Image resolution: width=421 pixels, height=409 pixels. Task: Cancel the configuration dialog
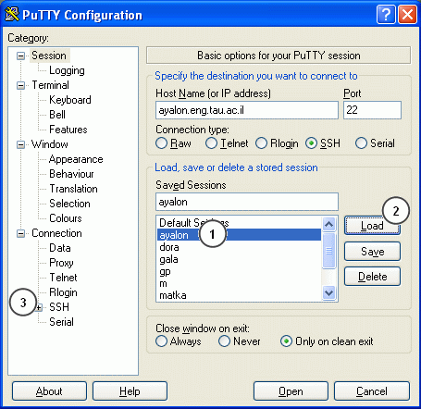pyautogui.click(x=372, y=391)
